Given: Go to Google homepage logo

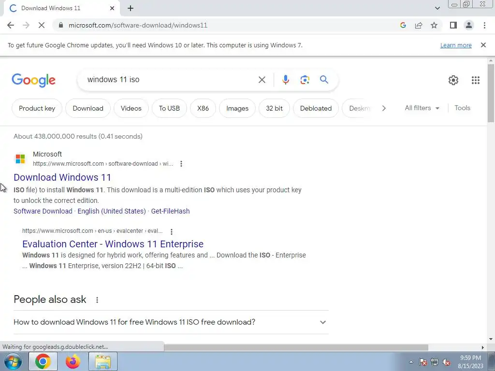Looking at the screenshot, I should (33, 80).
